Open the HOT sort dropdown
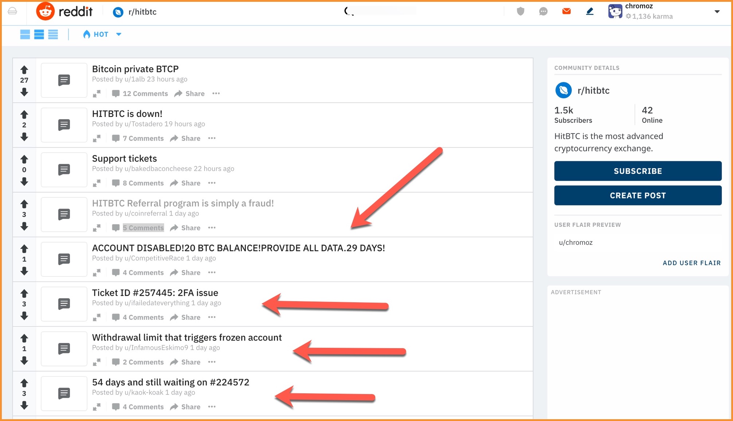This screenshot has width=733, height=421. (102, 34)
